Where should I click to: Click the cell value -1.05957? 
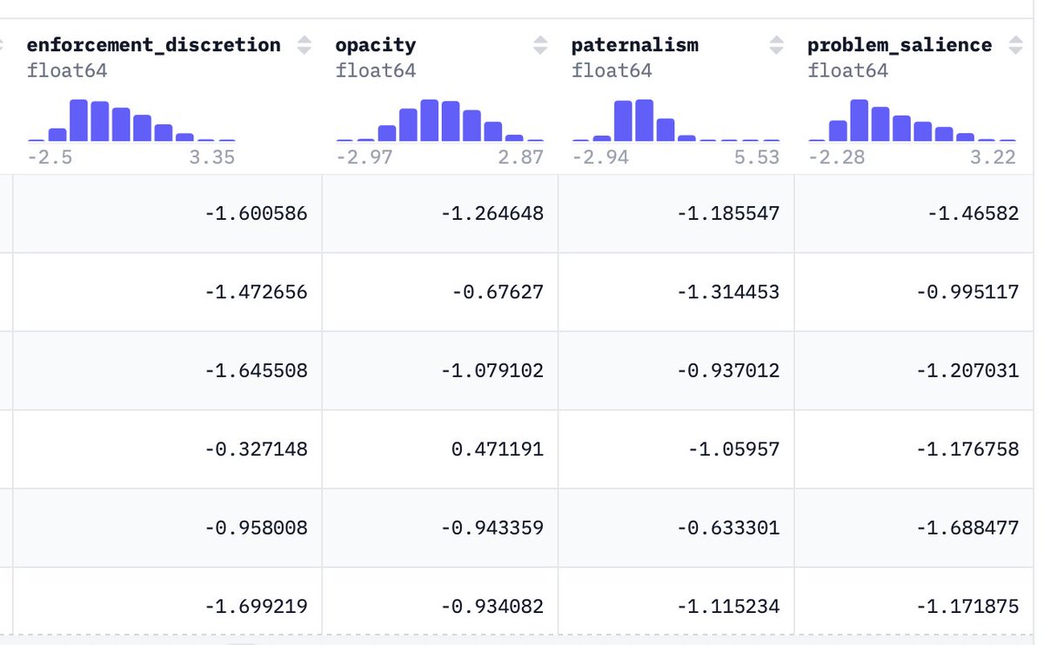tap(734, 449)
